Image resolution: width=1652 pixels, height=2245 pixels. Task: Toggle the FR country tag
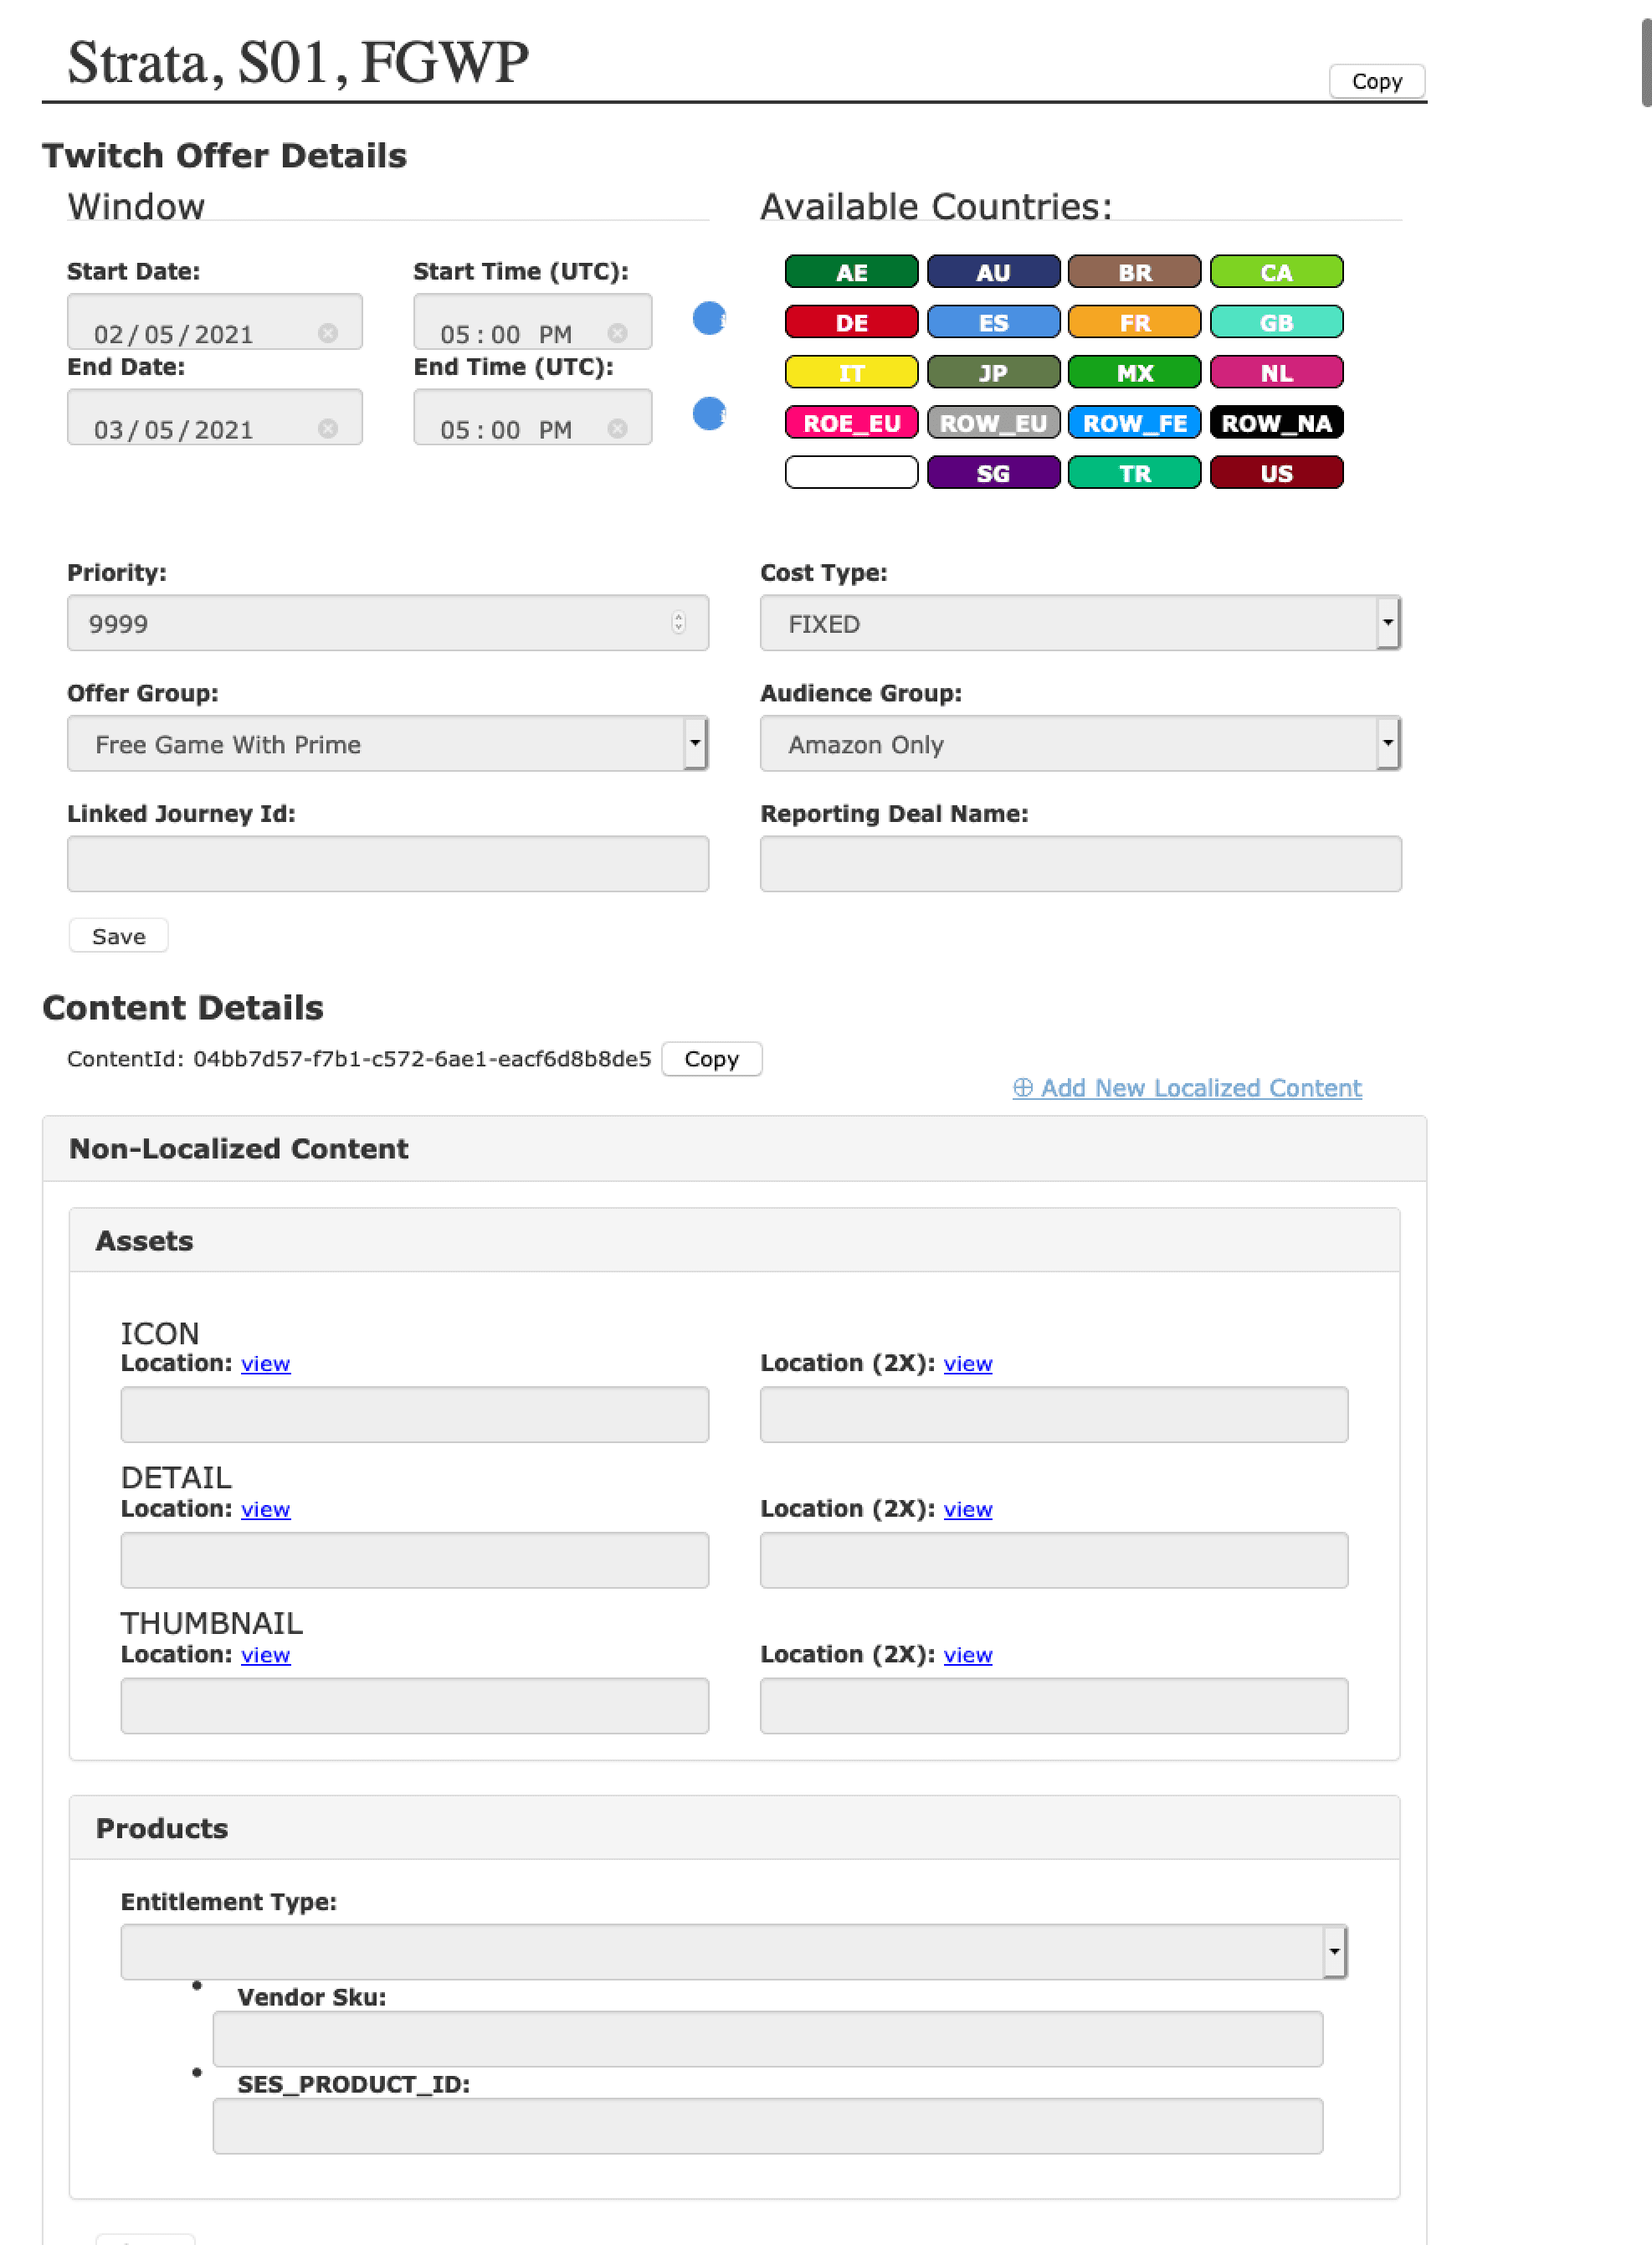coord(1134,322)
